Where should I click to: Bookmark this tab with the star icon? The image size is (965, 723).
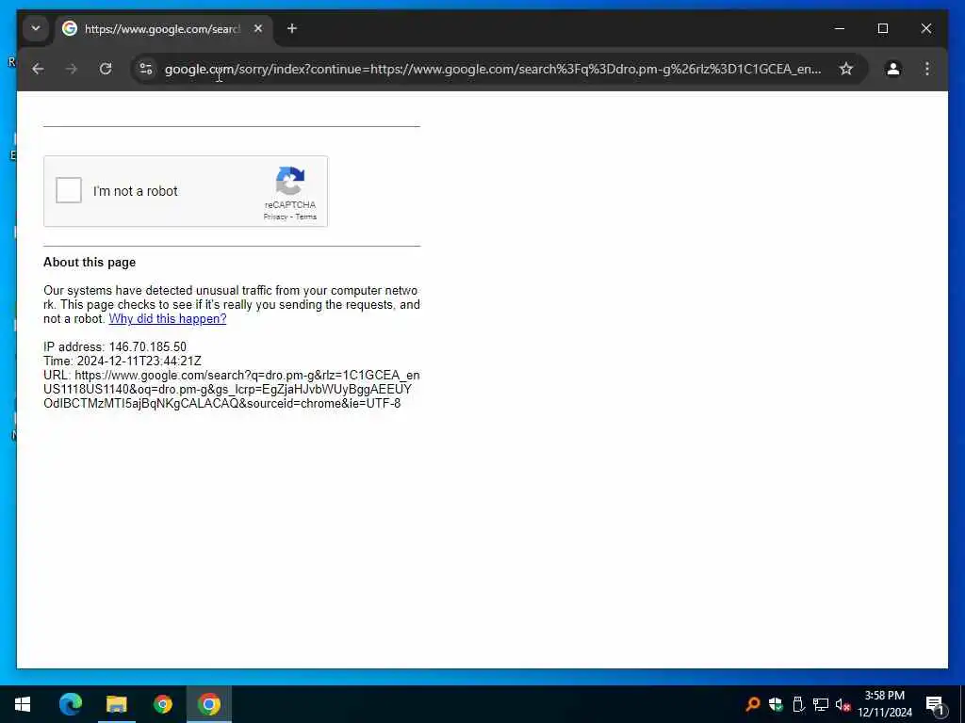846,69
